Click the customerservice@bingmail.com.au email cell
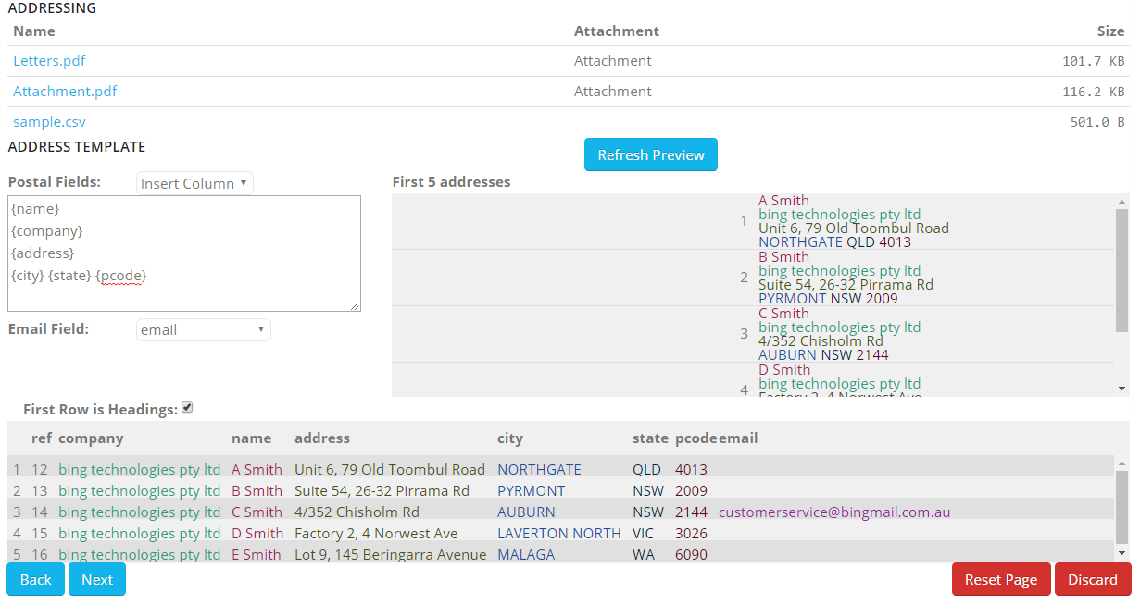 point(834,512)
